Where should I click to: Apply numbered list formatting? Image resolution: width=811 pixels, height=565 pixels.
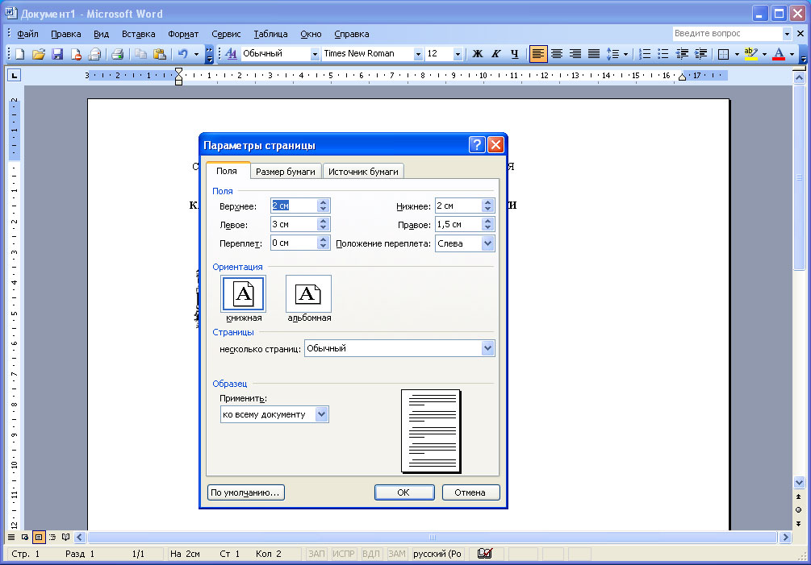(645, 54)
